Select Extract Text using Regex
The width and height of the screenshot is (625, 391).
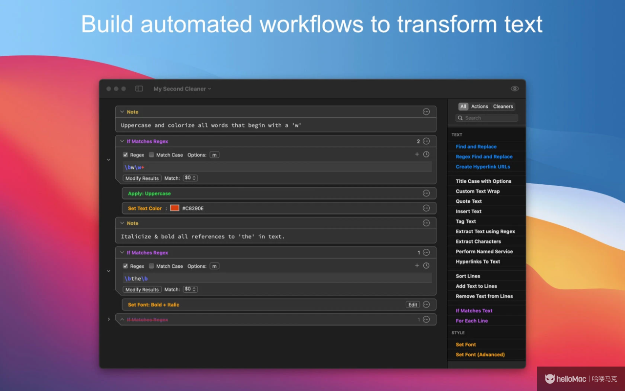(485, 232)
